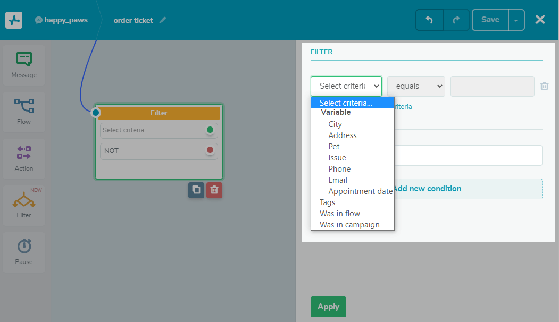Expand the Save button dropdown arrow
The height and width of the screenshot is (322, 559).
pyautogui.click(x=516, y=20)
